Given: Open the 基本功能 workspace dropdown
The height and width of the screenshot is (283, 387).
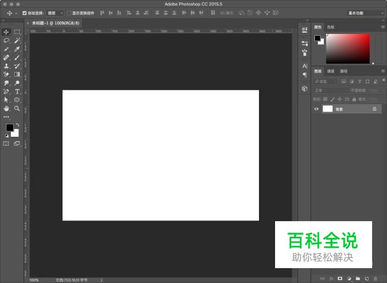Looking at the screenshot, I should click(x=364, y=12).
